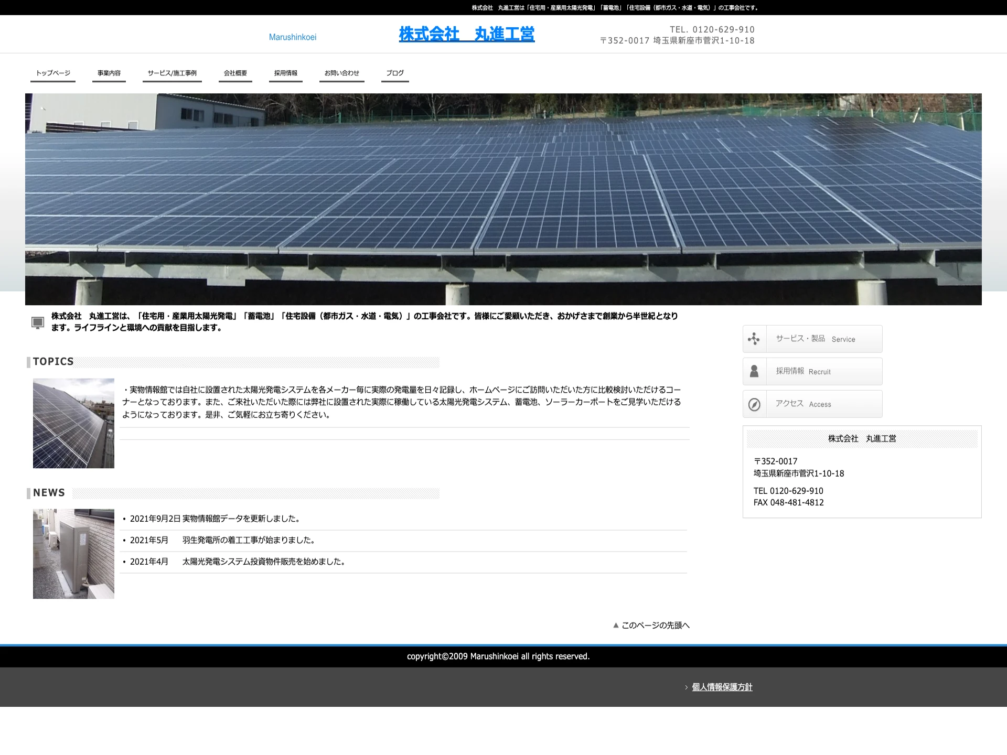Click the このページの先頭へ back-to-top link
Screen dimensions: 1007x755
[x=655, y=625]
